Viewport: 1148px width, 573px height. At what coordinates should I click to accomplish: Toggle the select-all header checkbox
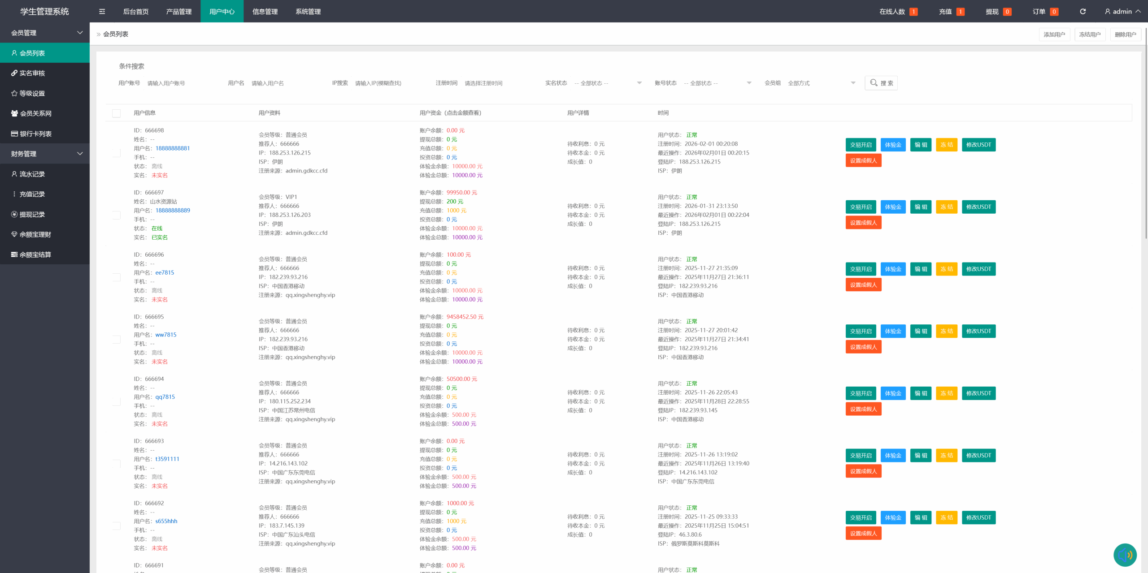116,113
